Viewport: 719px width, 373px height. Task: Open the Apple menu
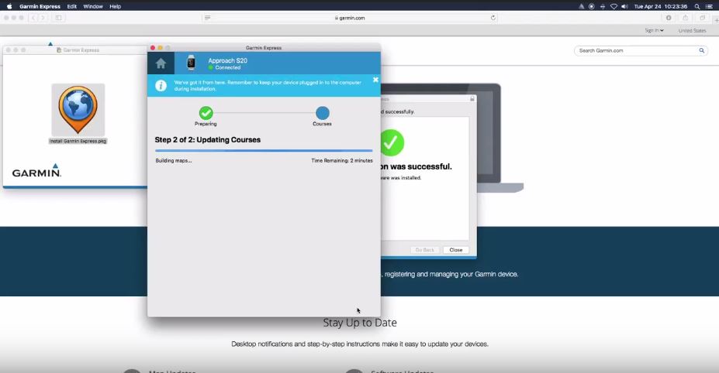[9, 6]
